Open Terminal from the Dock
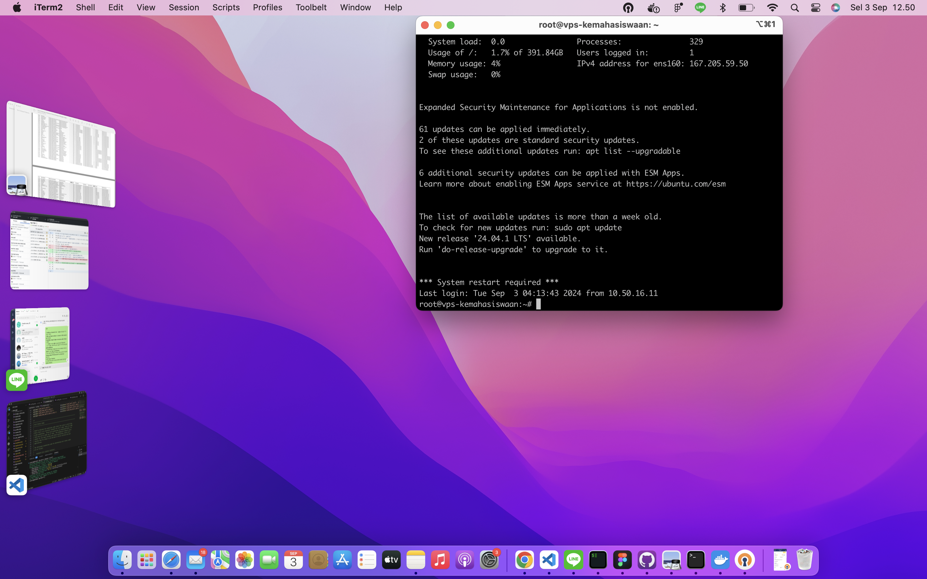This screenshot has width=927, height=579. (696, 560)
